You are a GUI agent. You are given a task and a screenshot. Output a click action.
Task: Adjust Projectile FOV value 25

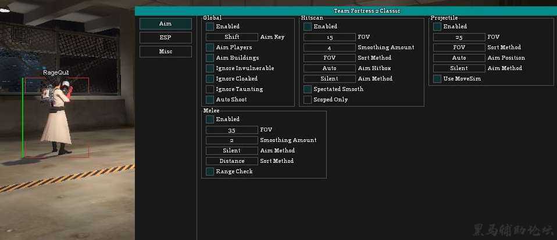[x=459, y=37]
